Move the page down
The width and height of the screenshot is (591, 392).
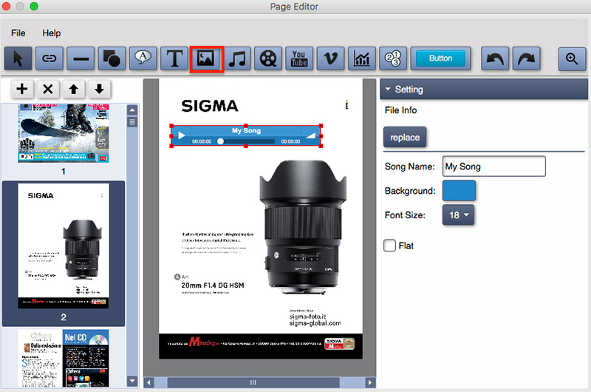coord(99,89)
